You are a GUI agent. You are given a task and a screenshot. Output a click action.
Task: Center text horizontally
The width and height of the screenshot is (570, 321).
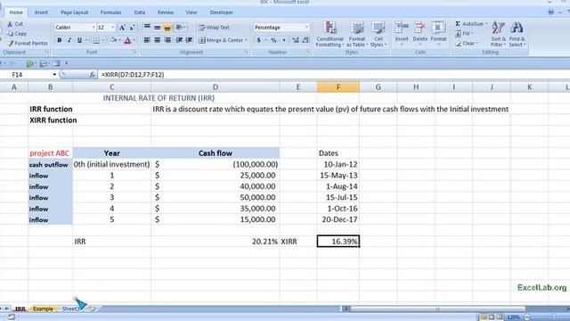(157, 40)
